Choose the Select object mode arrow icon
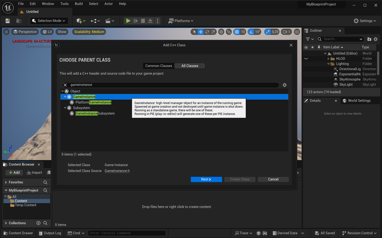The image size is (382, 238). point(194,32)
